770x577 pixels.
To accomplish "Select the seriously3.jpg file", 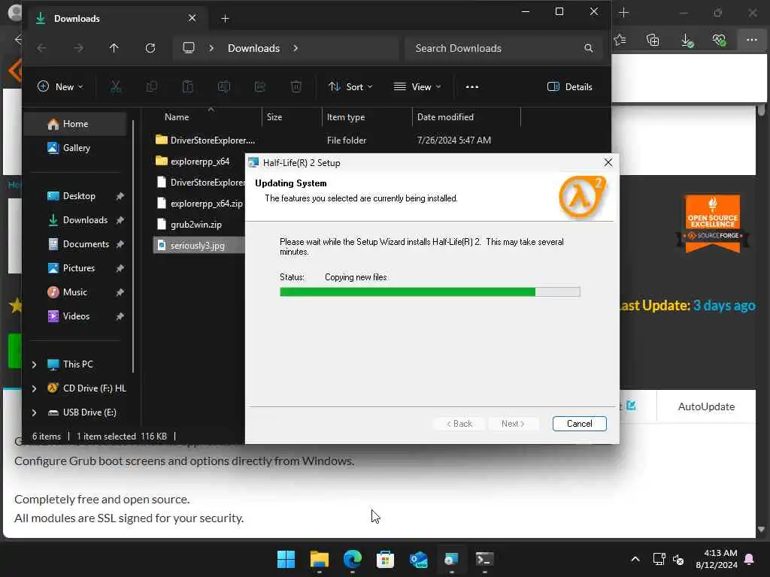I will click(x=198, y=246).
